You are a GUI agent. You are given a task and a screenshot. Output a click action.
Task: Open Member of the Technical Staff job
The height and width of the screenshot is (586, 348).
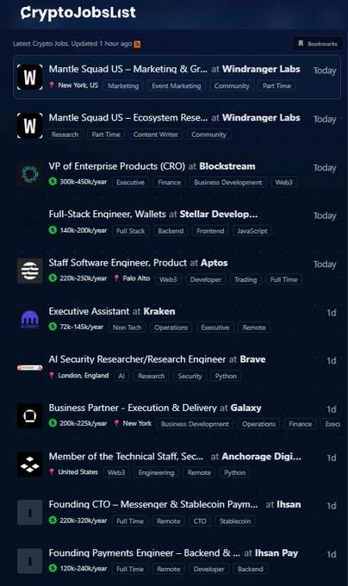pos(127,457)
